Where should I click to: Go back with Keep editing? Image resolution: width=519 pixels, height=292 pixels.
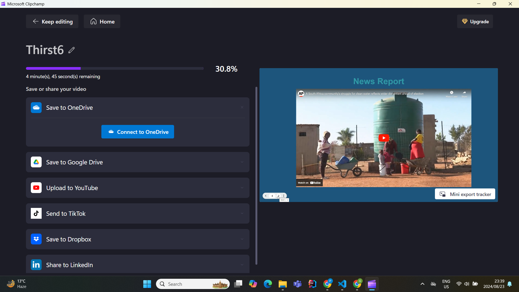coord(52,22)
